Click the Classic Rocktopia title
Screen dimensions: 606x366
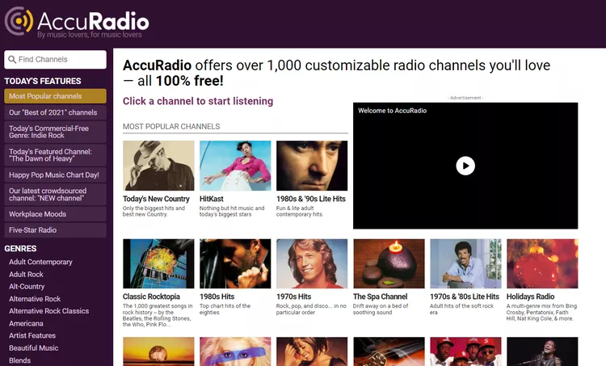tap(151, 297)
